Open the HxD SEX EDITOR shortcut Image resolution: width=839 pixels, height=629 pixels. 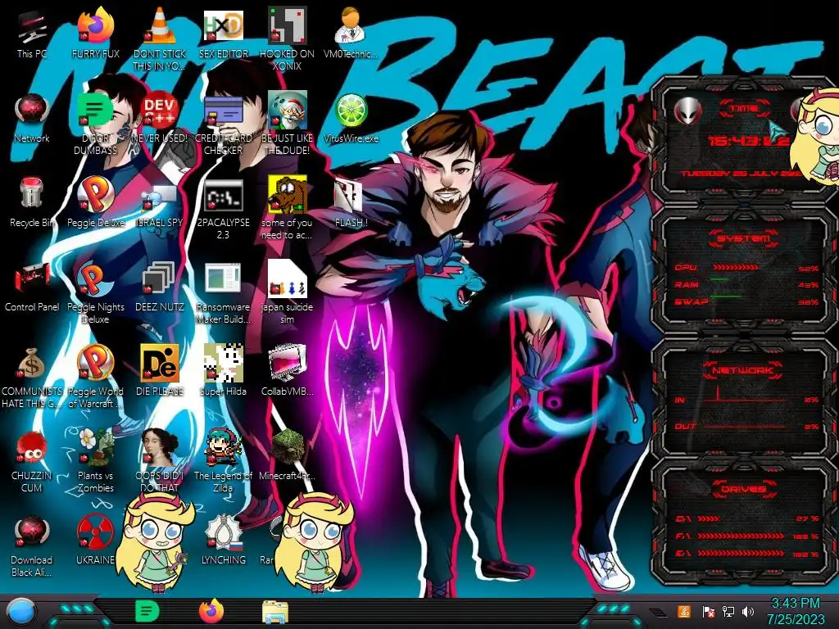223,33
